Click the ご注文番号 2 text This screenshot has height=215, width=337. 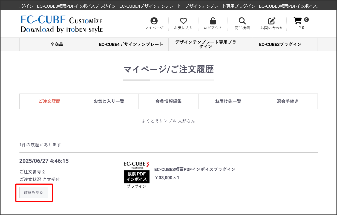tap(32, 172)
